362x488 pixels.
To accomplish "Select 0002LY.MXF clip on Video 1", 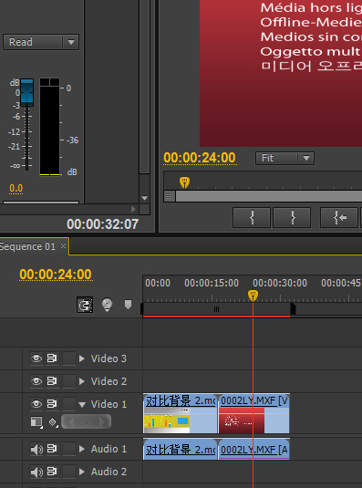I will (x=254, y=413).
